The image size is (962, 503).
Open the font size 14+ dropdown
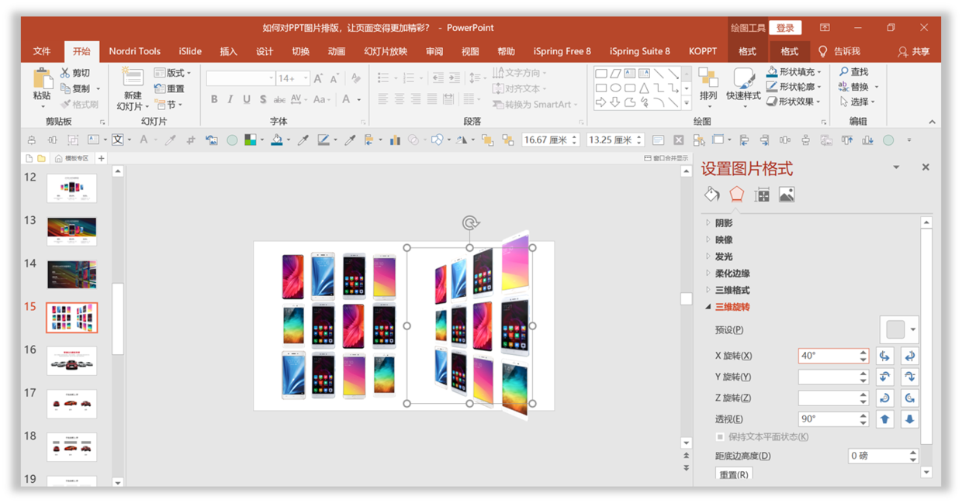pyautogui.click(x=305, y=78)
